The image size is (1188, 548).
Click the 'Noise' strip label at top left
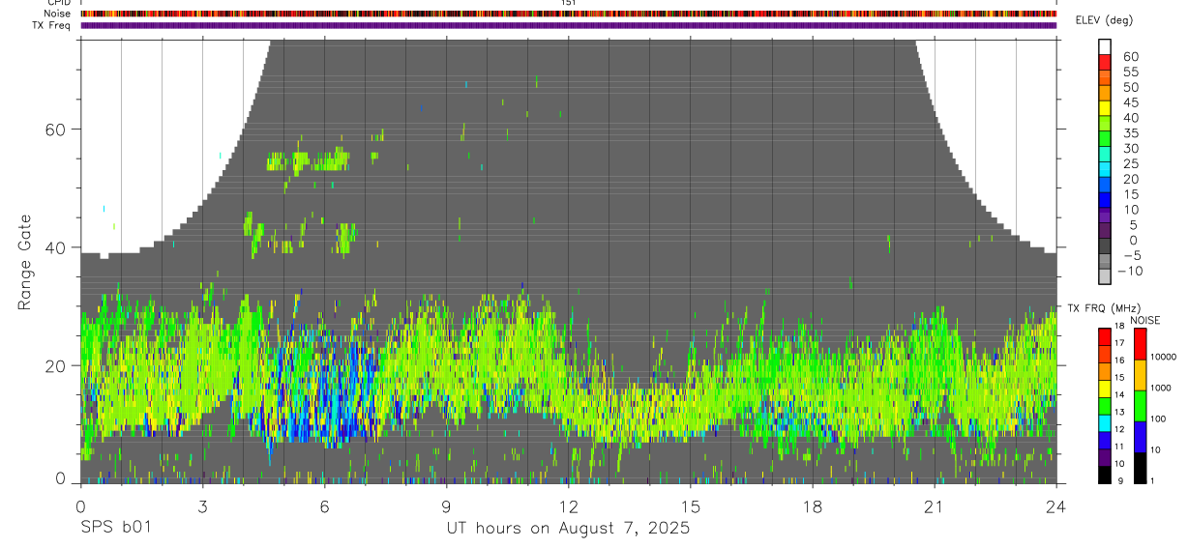point(59,14)
